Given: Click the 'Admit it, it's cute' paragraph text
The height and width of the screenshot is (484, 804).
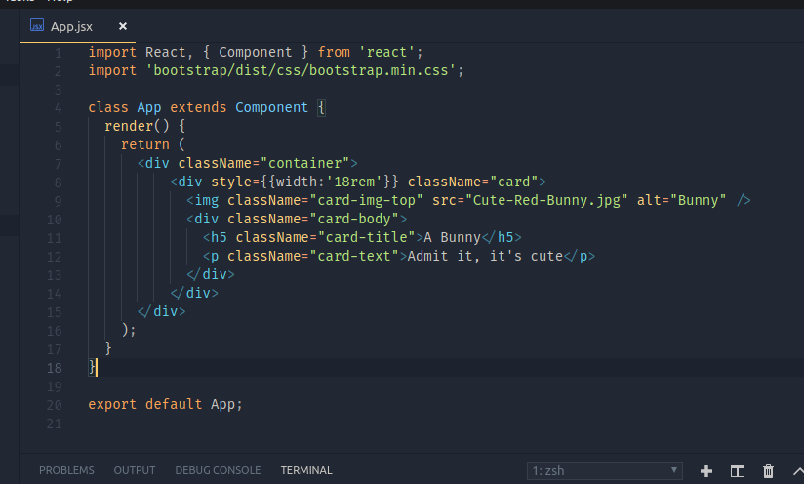Looking at the screenshot, I should click(485, 256).
